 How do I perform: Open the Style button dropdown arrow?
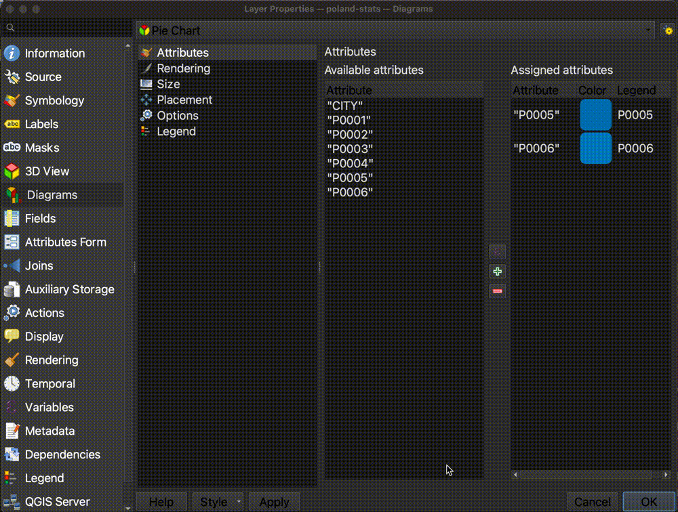click(x=239, y=502)
